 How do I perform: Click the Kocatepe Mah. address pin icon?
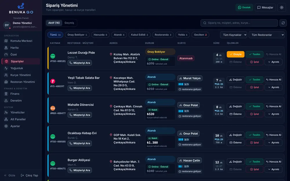coord(111,78)
